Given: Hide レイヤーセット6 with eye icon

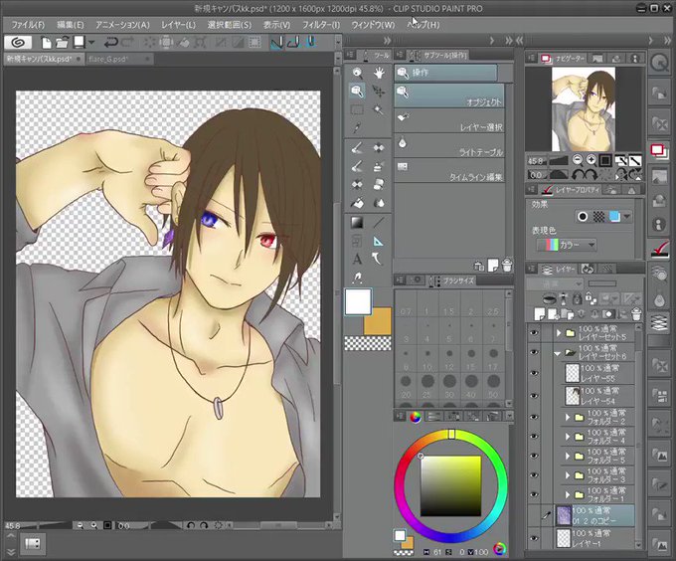Looking at the screenshot, I should [534, 352].
